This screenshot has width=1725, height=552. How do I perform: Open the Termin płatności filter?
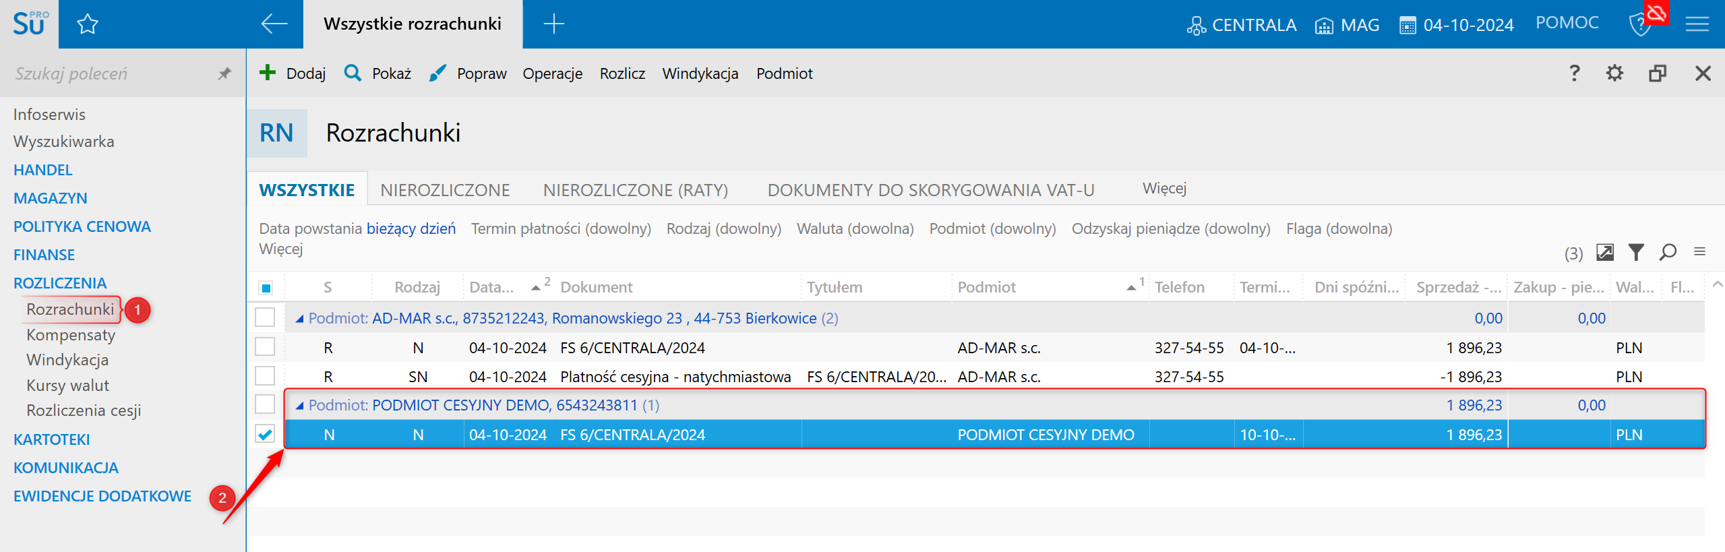click(561, 229)
